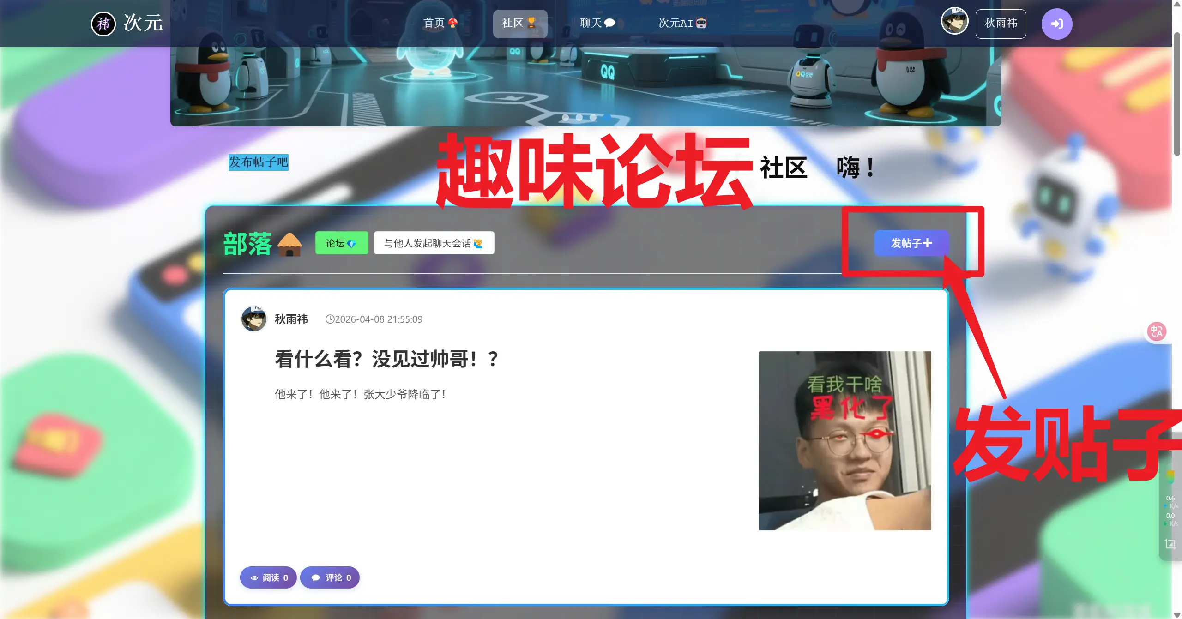Click 与他人发起聊天会话 button

434,243
